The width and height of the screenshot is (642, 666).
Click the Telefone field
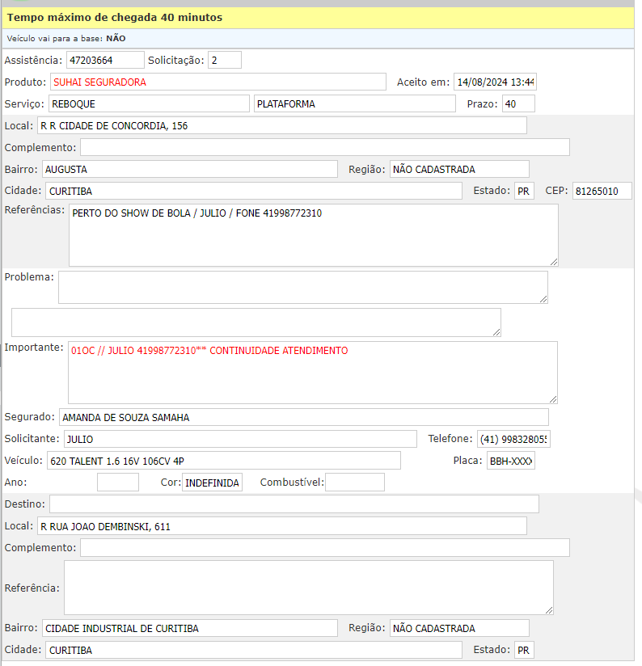513,439
